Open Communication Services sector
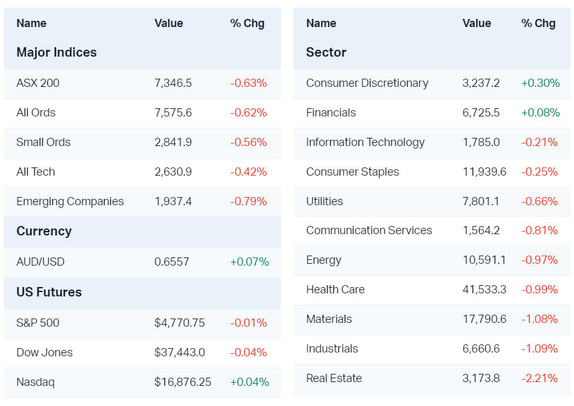 369,230
